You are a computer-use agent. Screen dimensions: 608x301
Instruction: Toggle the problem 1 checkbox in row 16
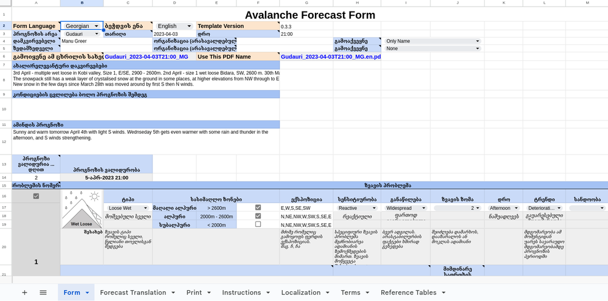point(36,196)
